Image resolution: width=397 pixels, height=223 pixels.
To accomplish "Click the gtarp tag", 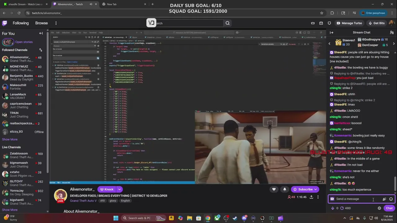I will (113, 201).
